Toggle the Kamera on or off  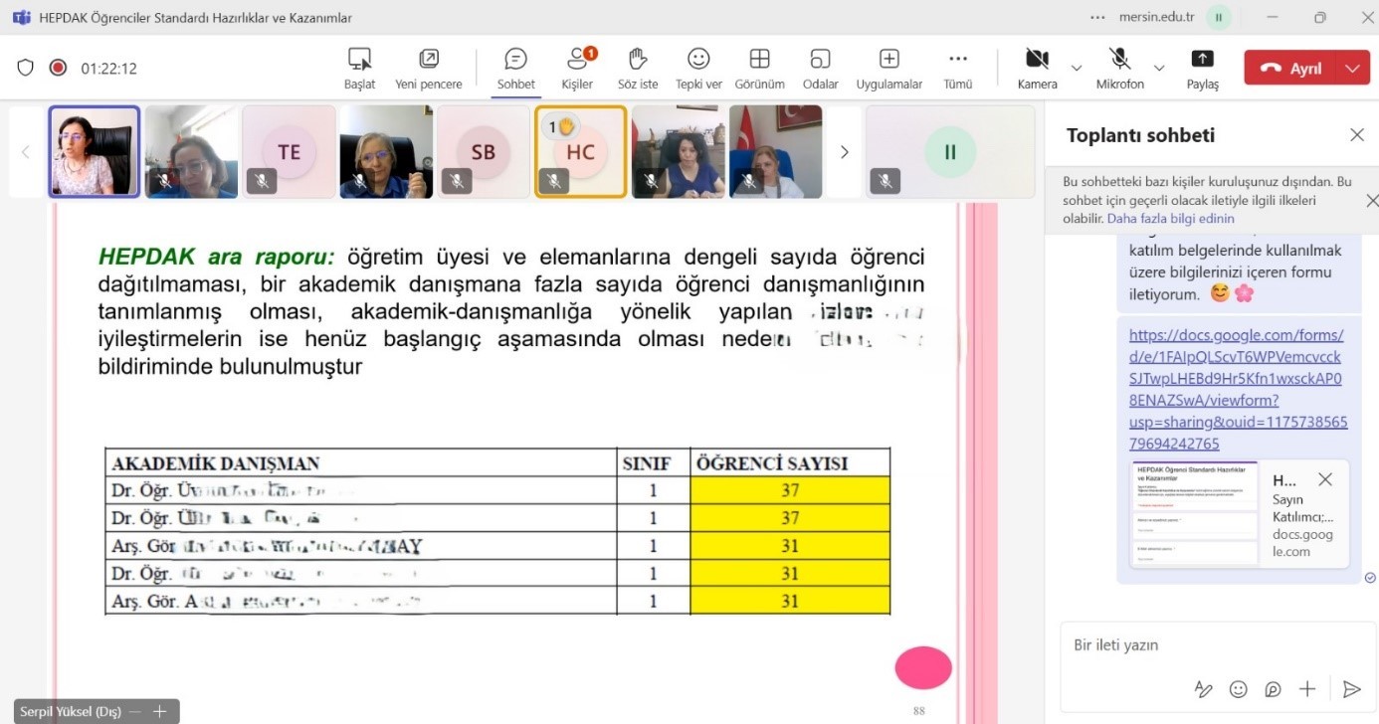coord(1037,60)
